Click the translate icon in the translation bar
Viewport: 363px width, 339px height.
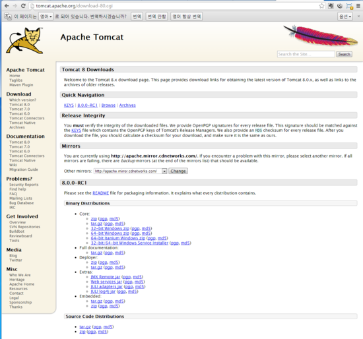(x=8, y=16)
